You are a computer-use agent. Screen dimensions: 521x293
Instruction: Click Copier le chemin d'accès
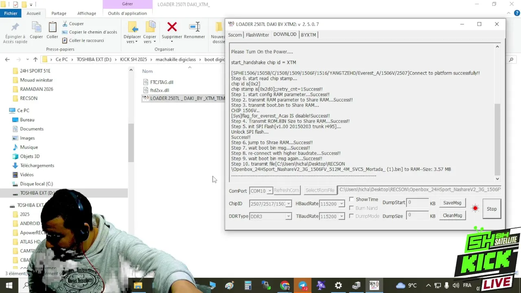(90, 32)
